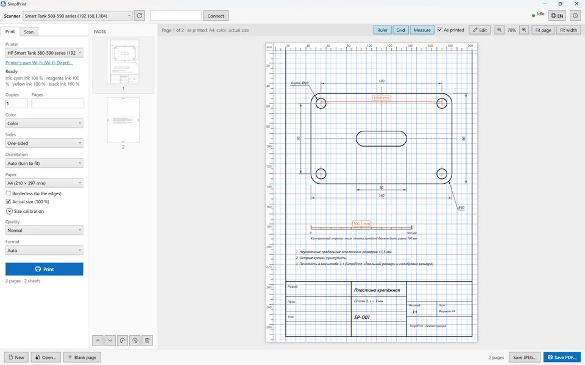Toggle the Measure tool
The image size is (585, 365).
pyautogui.click(x=422, y=30)
